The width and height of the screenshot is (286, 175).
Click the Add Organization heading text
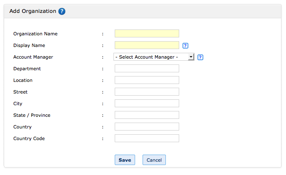(x=32, y=11)
